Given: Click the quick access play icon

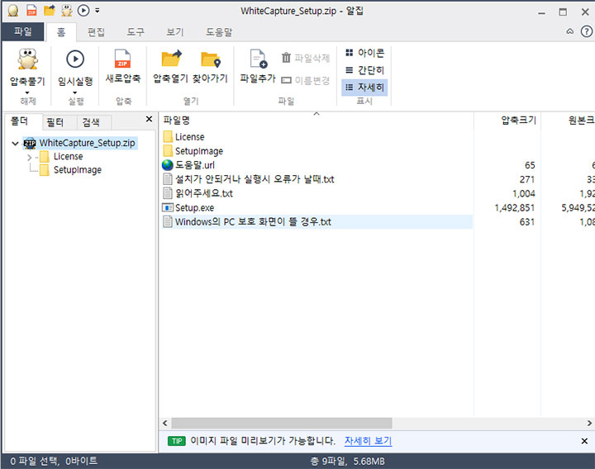Looking at the screenshot, I should [x=83, y=10].
